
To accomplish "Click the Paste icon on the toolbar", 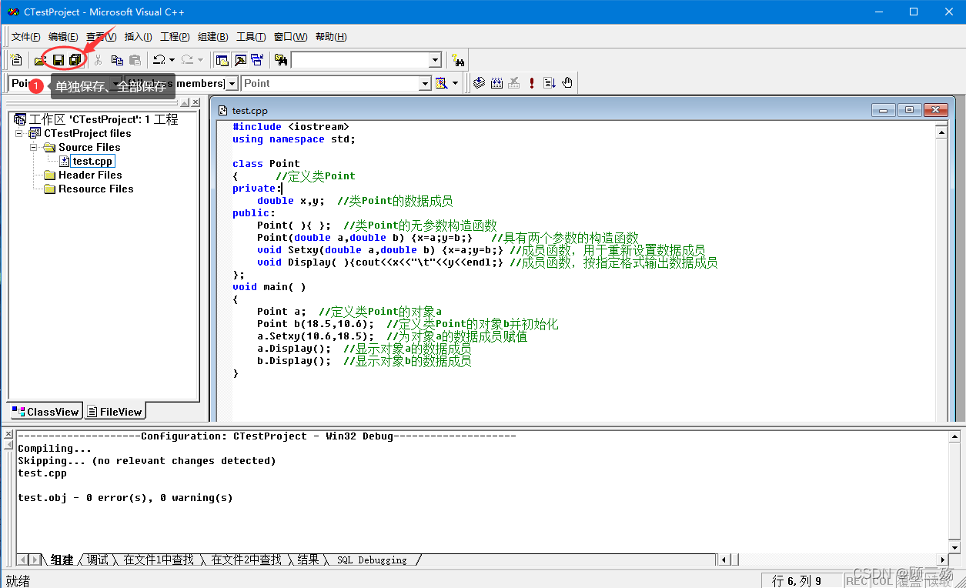I will (135, 59).
